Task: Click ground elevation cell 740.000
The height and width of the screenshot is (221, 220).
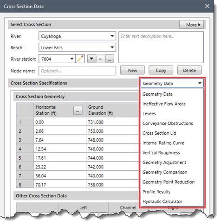Action: 112,175
